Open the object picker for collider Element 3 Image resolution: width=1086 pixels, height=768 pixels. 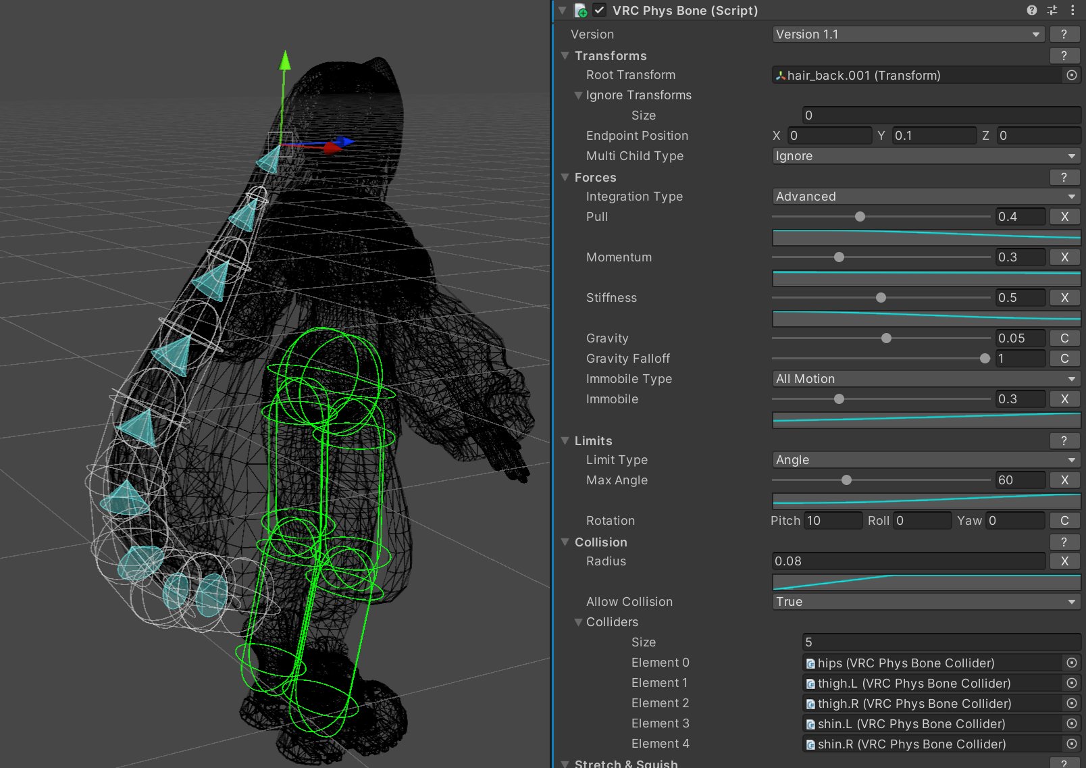(1072, 723)
